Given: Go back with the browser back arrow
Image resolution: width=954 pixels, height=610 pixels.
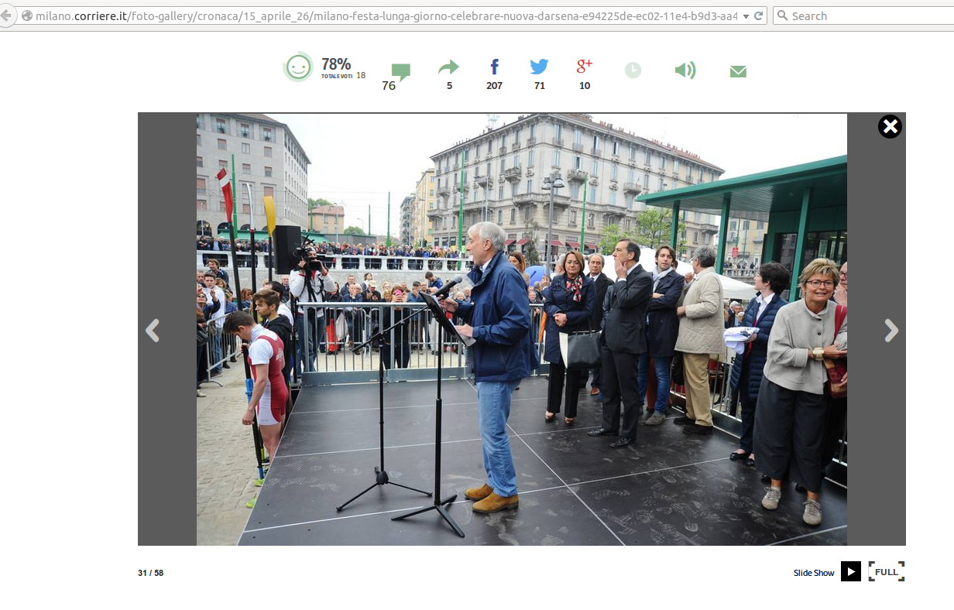Looking at the screenshot, I should [x=6, y=15].
